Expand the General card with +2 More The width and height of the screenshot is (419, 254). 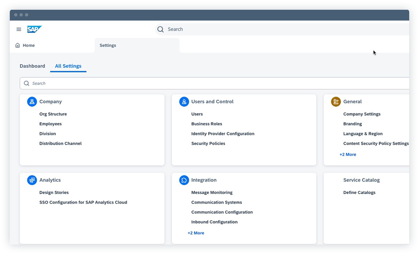348,154
